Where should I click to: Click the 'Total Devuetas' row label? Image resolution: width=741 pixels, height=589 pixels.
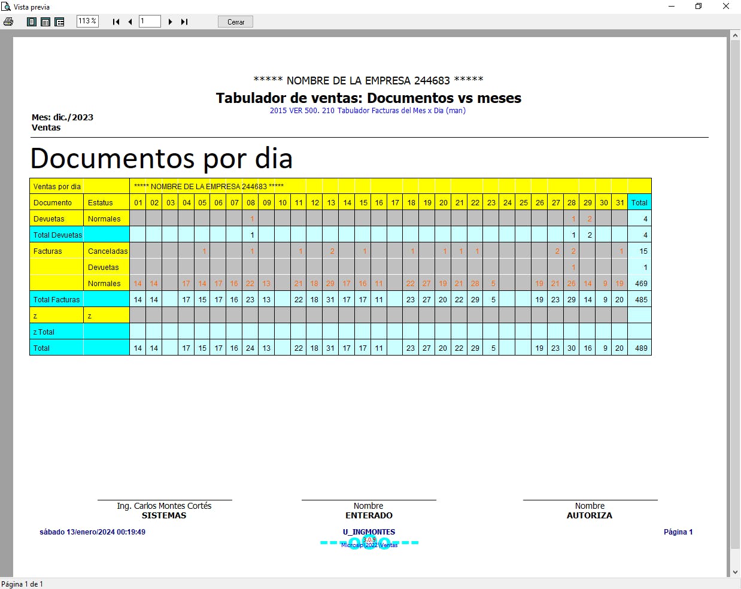tap(57, 235)
